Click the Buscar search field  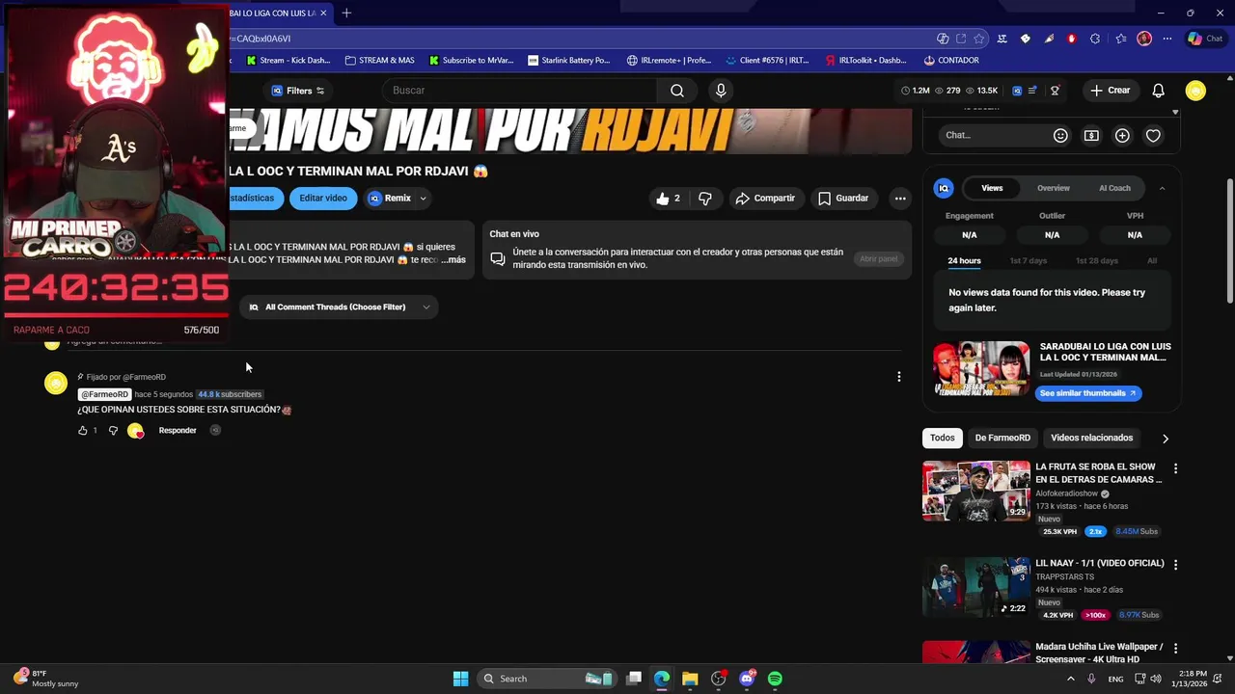[521, 91]
